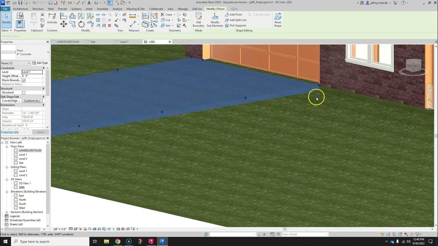Expand Sections (Building Section) node

[x=7, y=212]
